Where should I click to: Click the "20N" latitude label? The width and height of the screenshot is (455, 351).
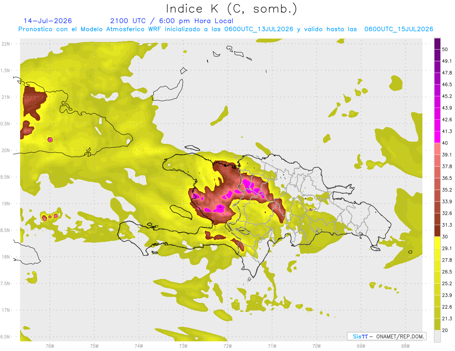coord(6,150)
